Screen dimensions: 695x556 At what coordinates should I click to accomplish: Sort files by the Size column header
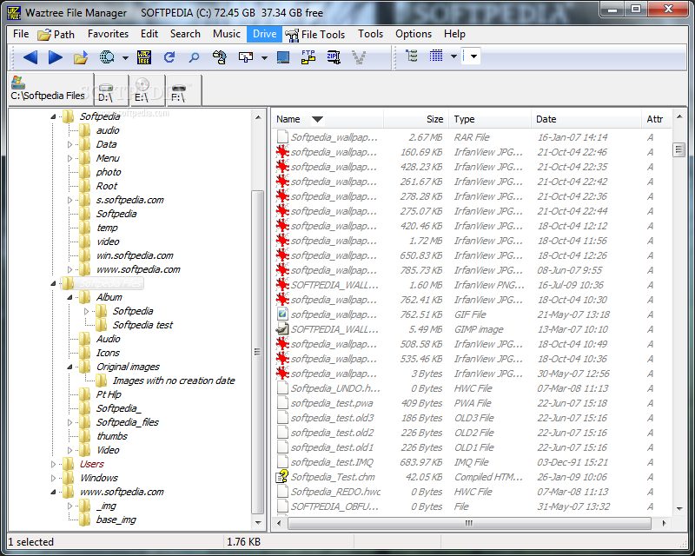click(x=416, y=119)
